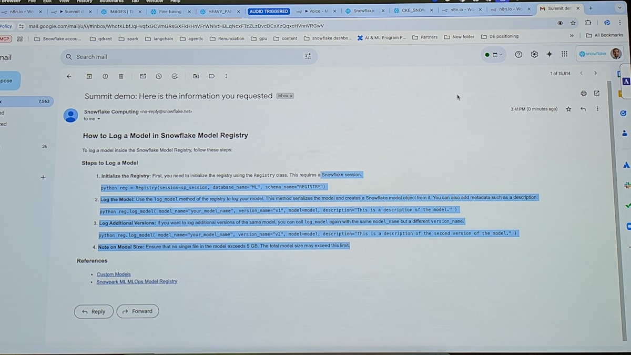Open the Snowpark ML MLOps Model Registry link
This screenshot has height=355, width=631.
137,281
